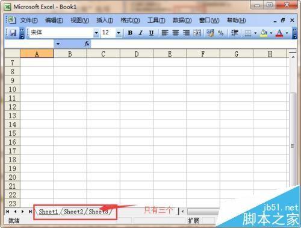Go to first sheet tab arrow

pos(7,212)
